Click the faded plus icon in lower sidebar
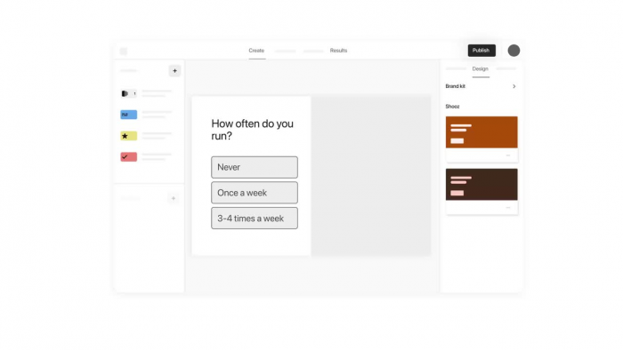The width and height of the screenshot is (623, 350). click(174, 198)
